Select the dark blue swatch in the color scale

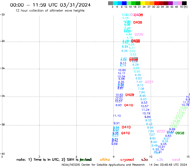[124, 3]
